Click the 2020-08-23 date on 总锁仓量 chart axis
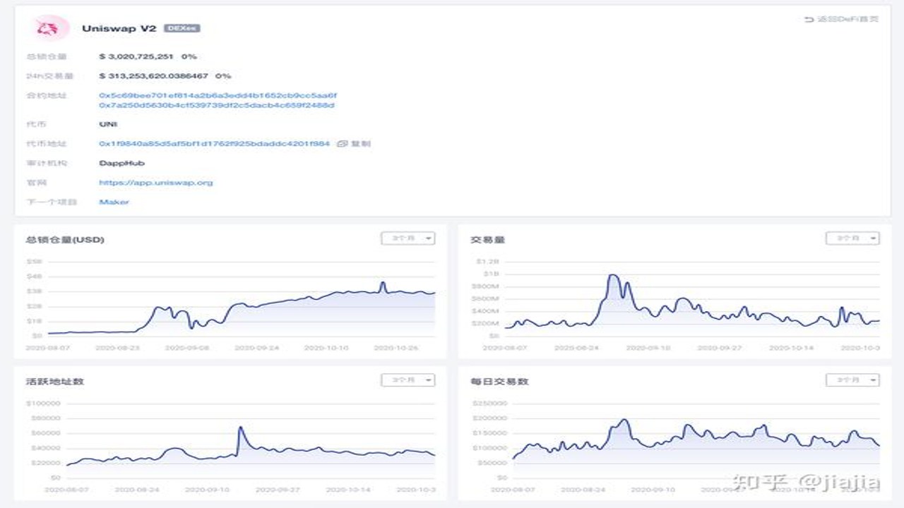904x508 pixels. 117,348
